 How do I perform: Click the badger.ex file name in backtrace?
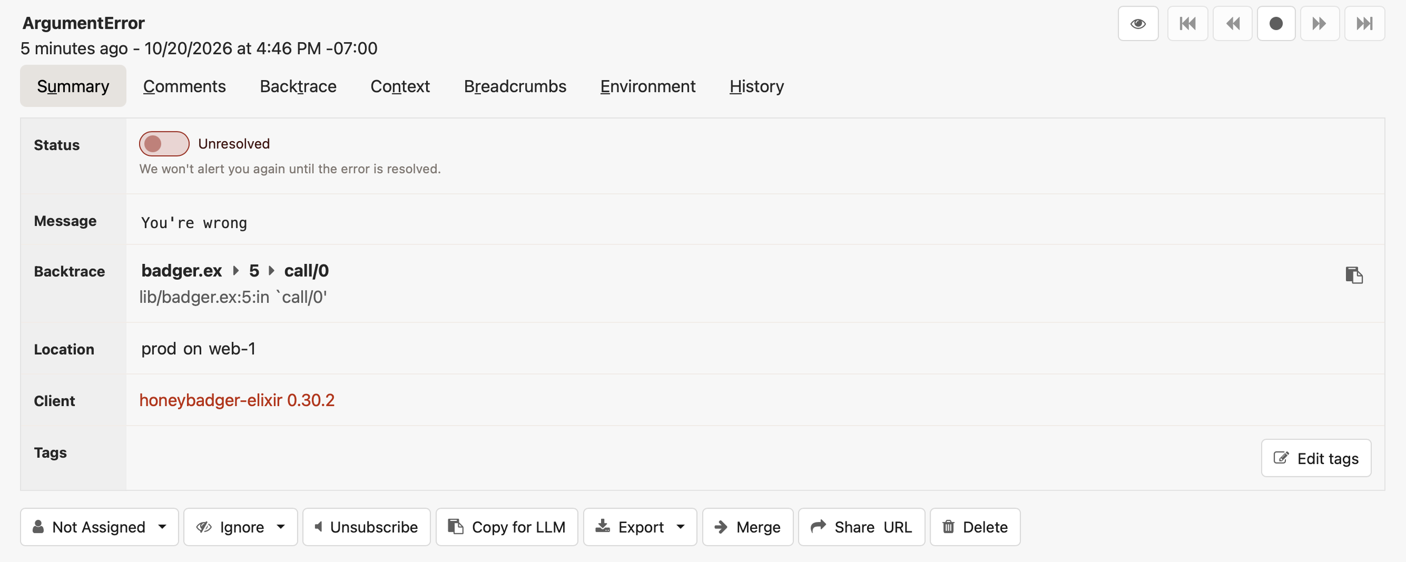click(x=182, y=270)
